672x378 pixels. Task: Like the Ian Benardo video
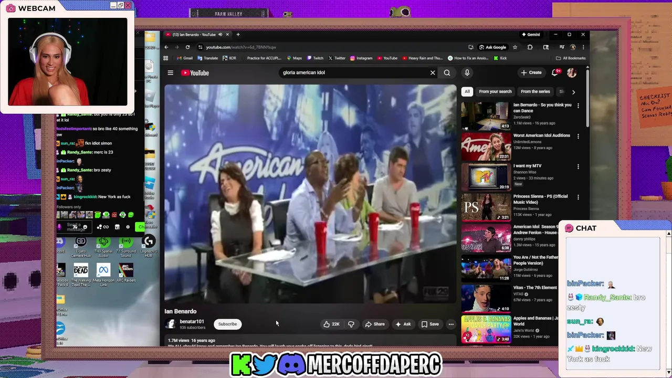point(331,324)
